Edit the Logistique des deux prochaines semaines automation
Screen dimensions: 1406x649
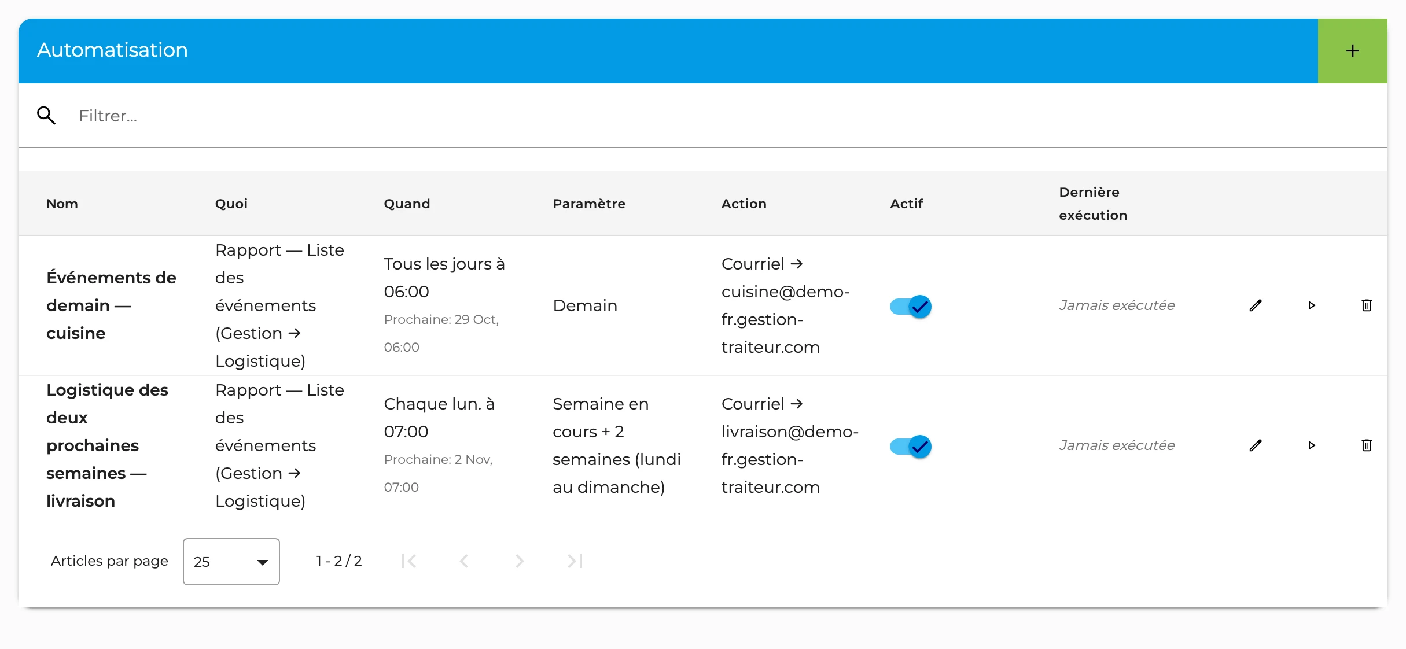click(x=1255, y=445)
